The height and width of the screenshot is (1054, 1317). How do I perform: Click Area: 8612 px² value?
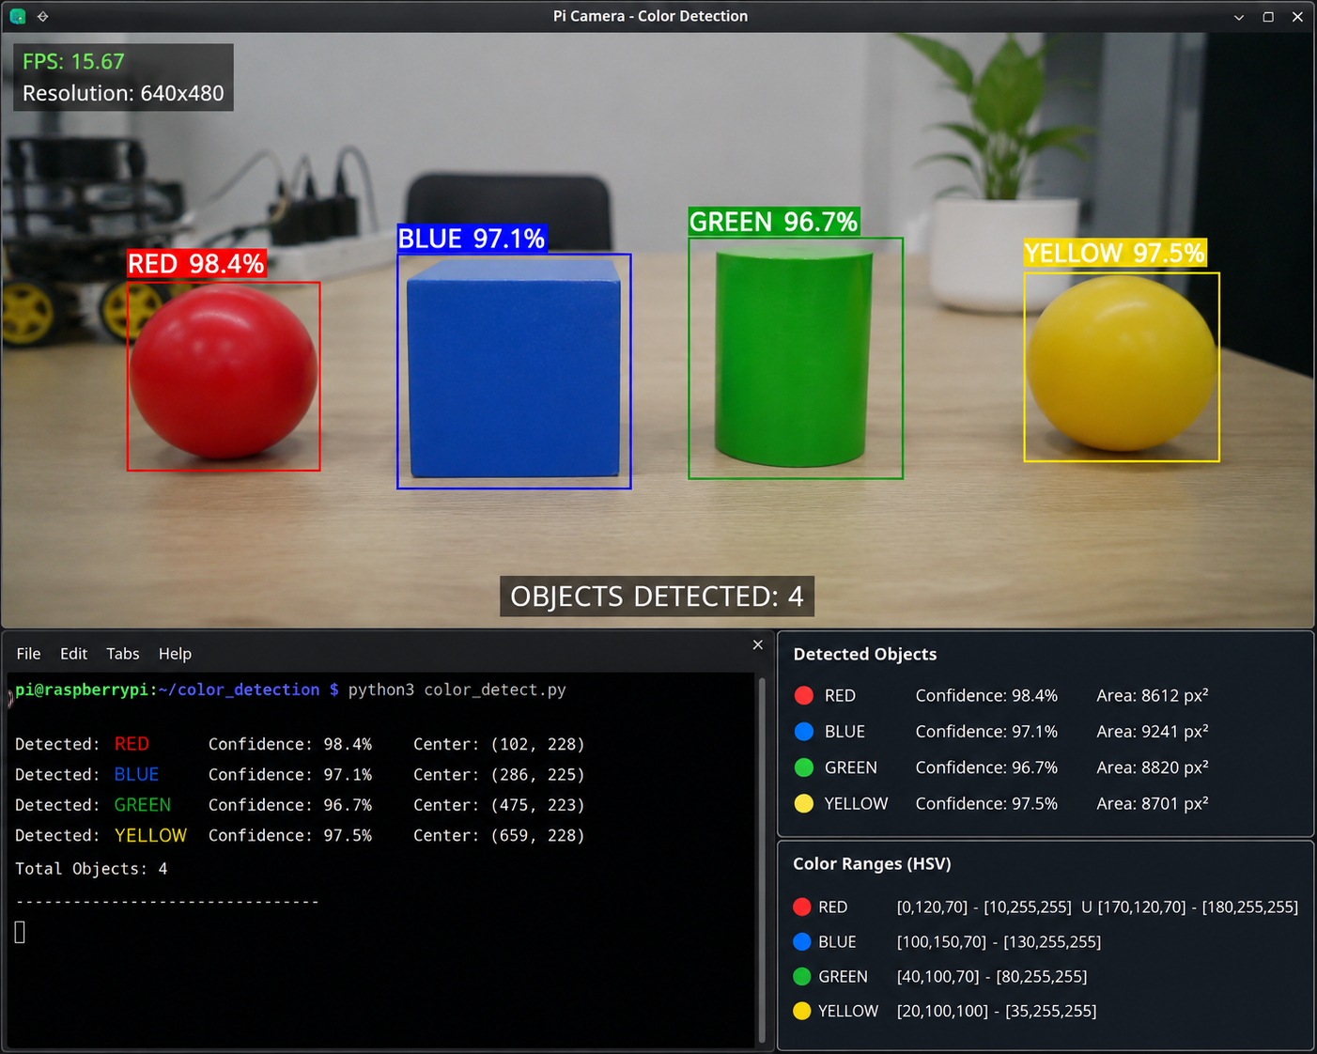[x=1153, y=696]
